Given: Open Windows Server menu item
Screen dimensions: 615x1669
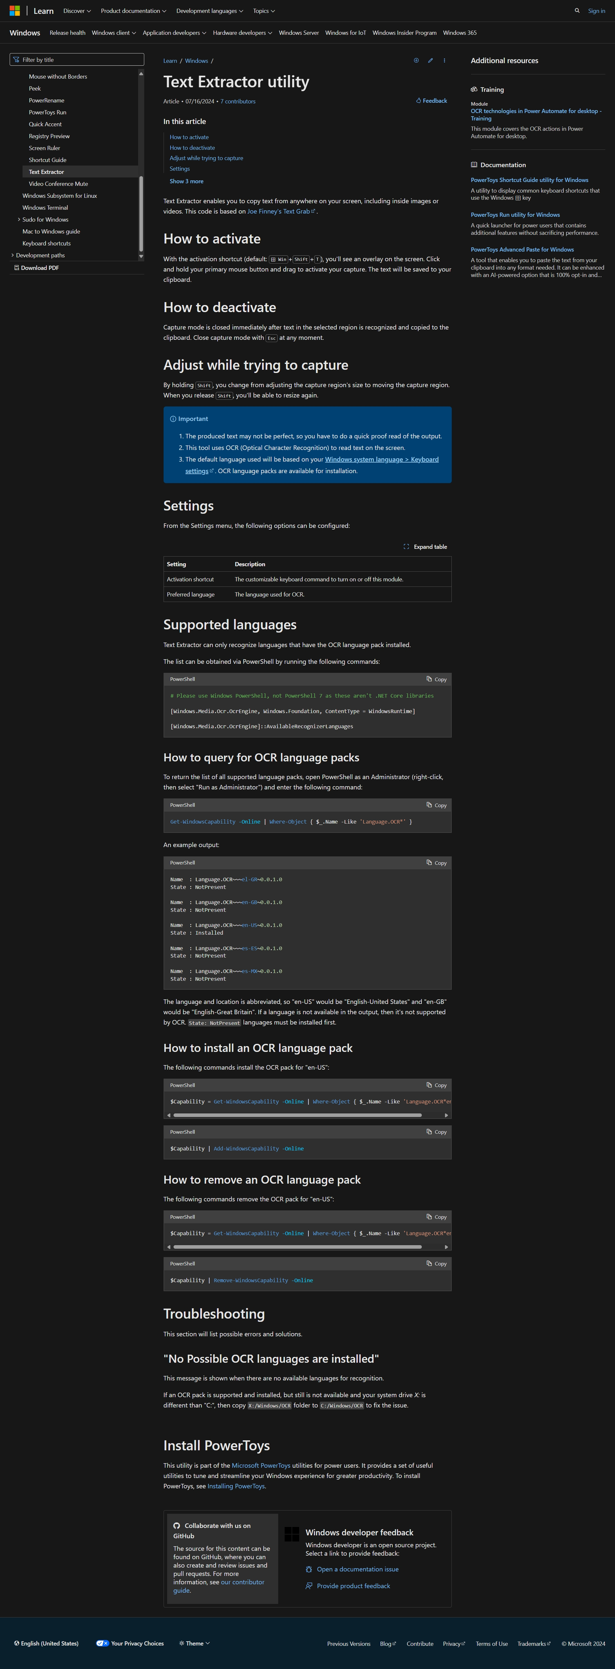Looking at the screenshot, I should 299,33.
